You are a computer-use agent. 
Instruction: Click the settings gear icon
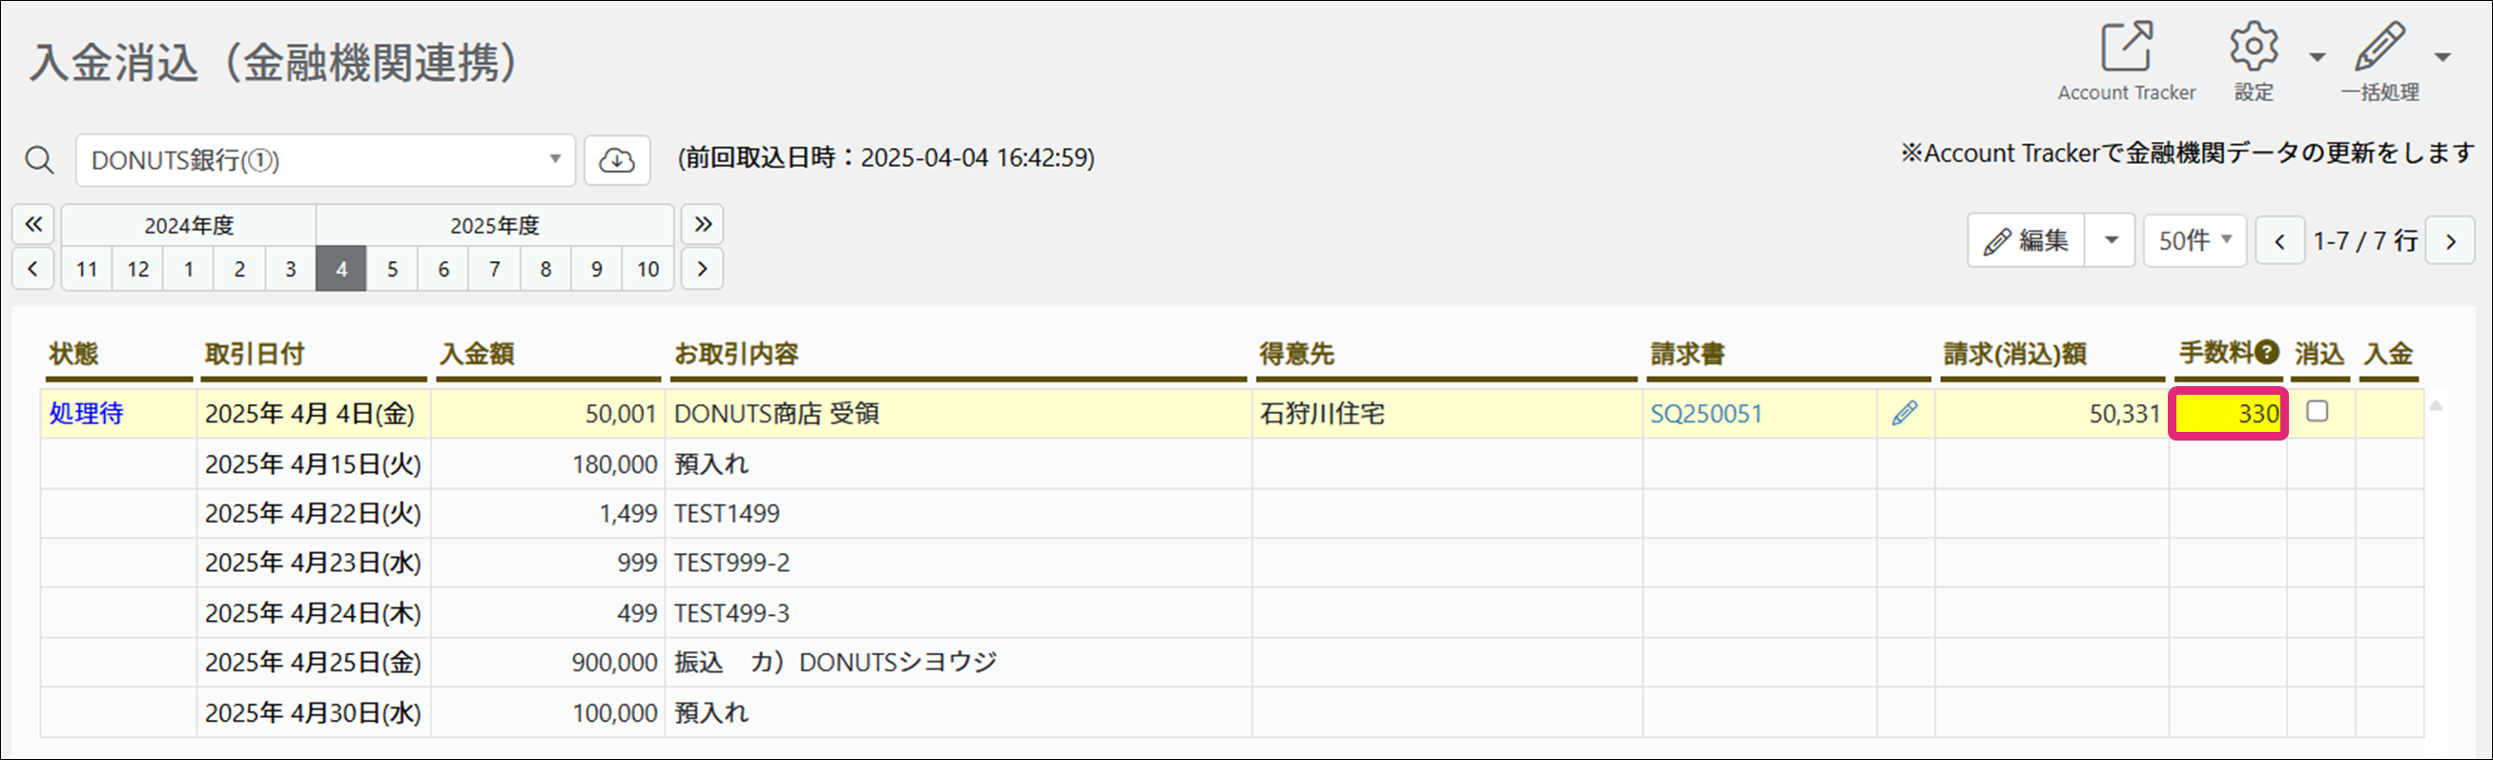coord(2253,48)
